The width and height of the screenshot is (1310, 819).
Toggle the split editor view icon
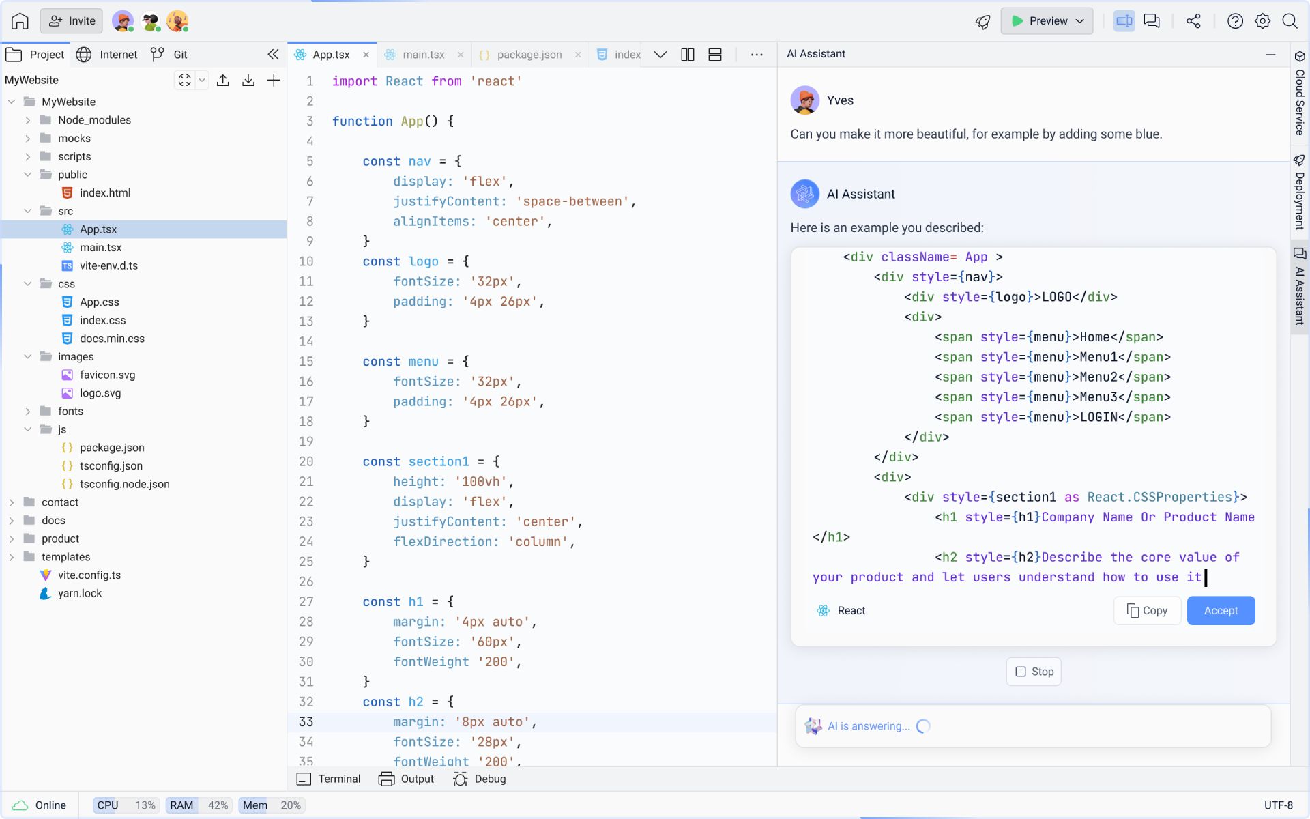(x=1124, y=21)
